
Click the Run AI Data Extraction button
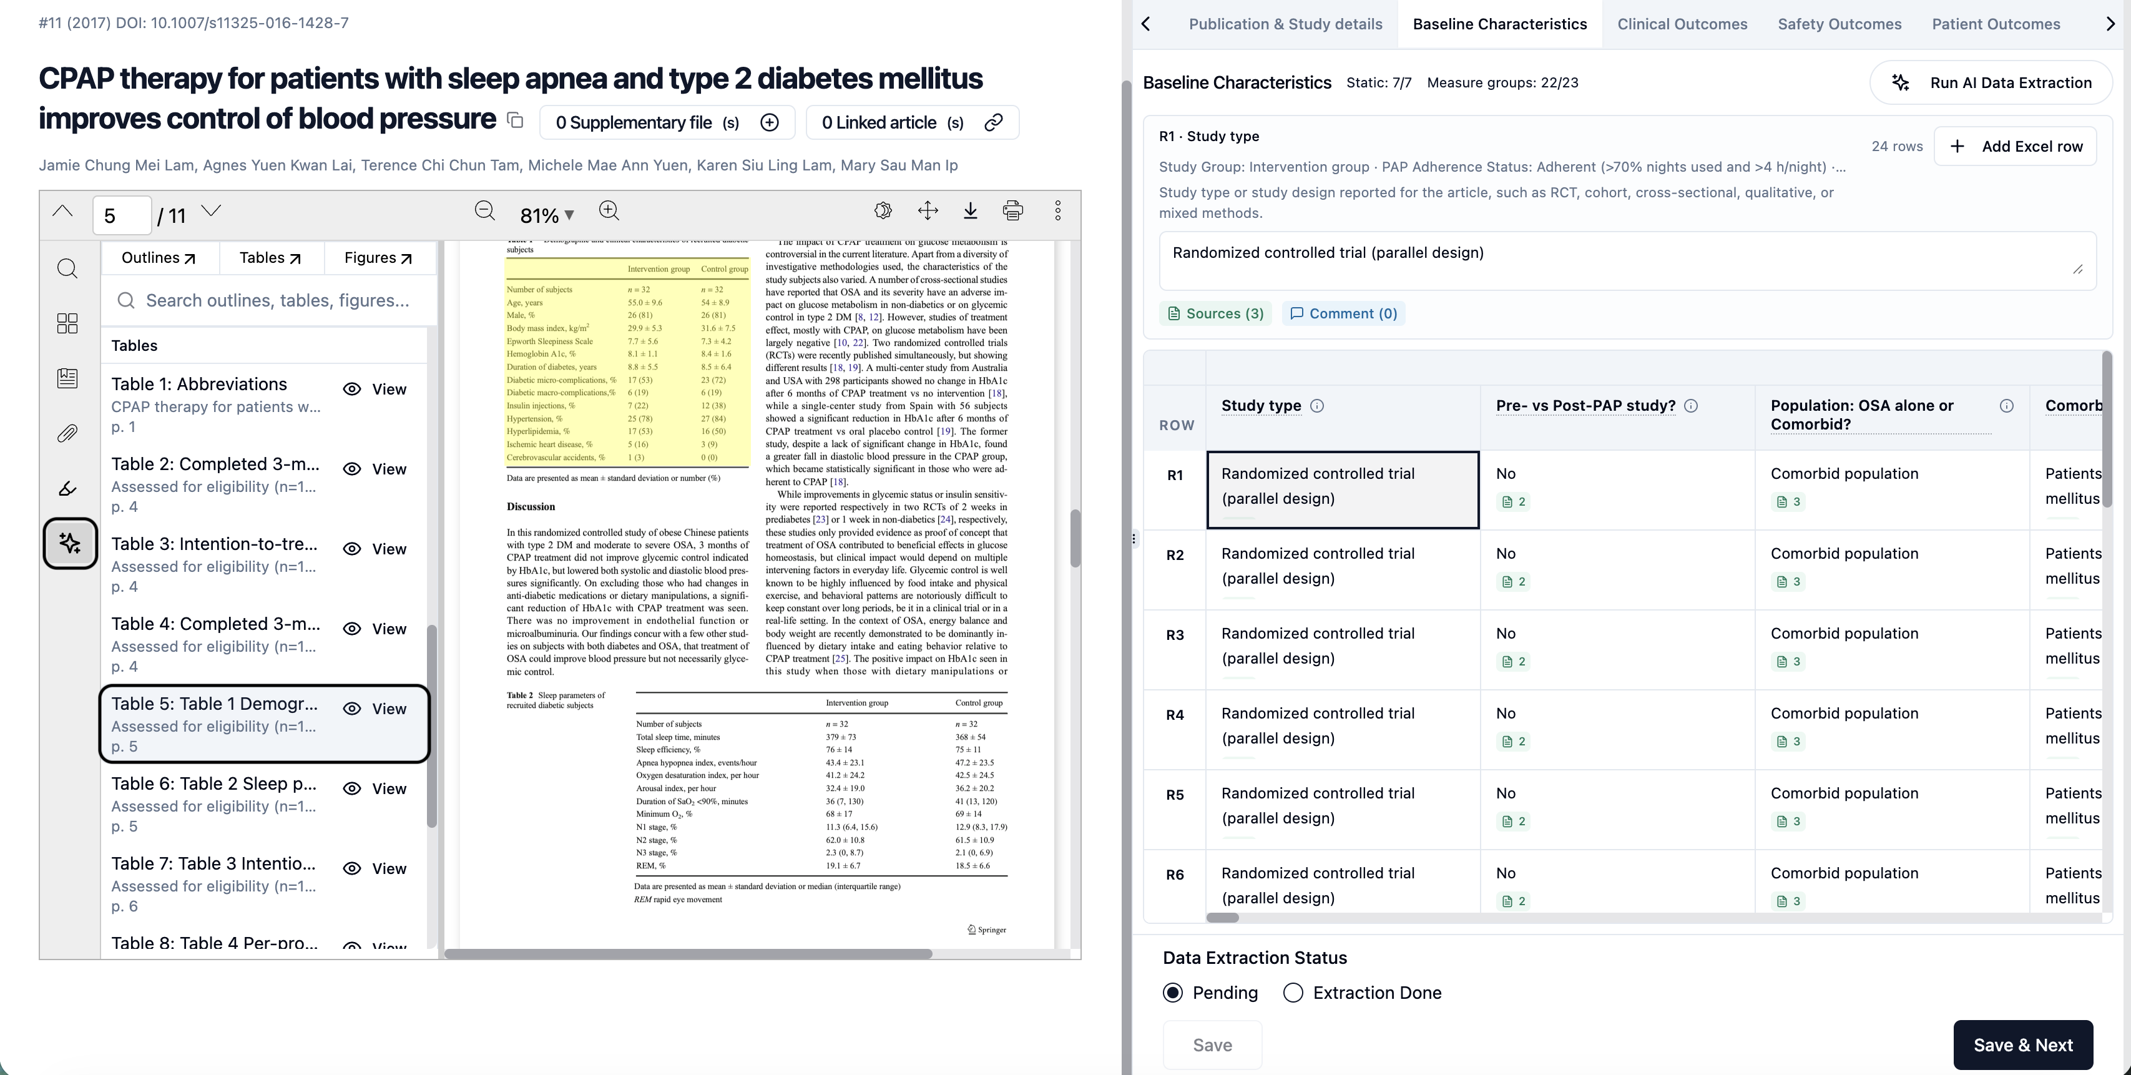pyautogui.click(x=1991, y=83)
